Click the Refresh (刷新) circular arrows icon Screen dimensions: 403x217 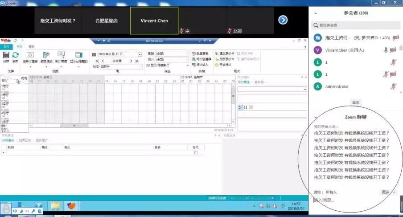tap(16, 55)
